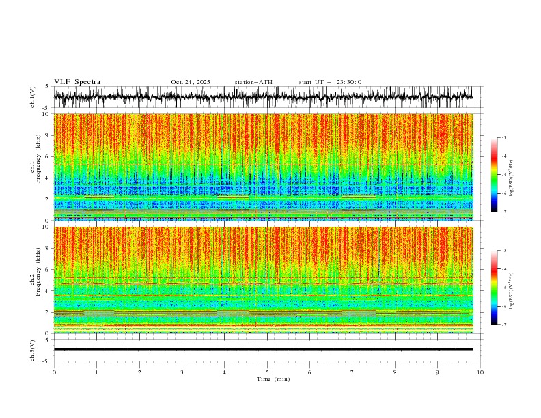This screenshot has height=418, width=541.
Task: Click the ch.2 spectrogram panel
Action: (x=264, y=280)
